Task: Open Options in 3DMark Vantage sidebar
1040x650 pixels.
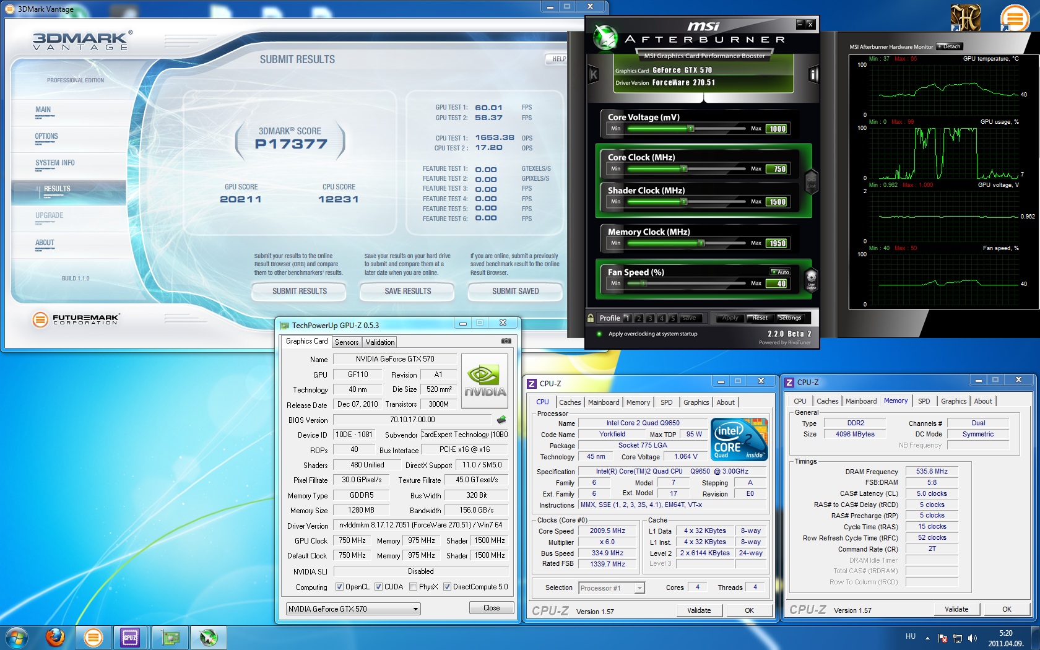Action: pyautogui.click(x=46, y=136)
